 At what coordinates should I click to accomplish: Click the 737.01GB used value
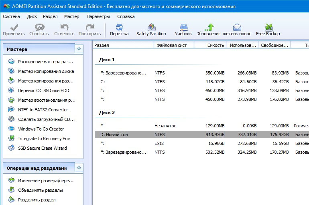pos(247,135)
